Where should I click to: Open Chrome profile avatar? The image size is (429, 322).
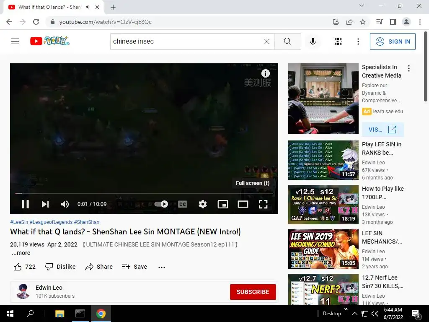click(406, 22)
